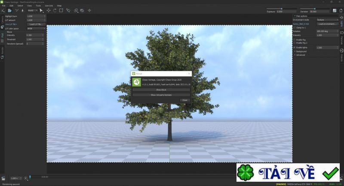The width and height of the screenshot is (344, 186).
Task: Open the Tools menu
Action: [x=38, y=6]
